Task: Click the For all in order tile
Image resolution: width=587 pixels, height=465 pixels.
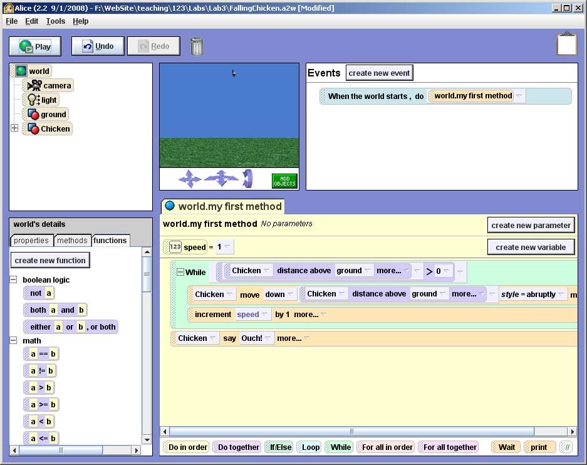Action: pyautogui.click(x=385, y=447)
